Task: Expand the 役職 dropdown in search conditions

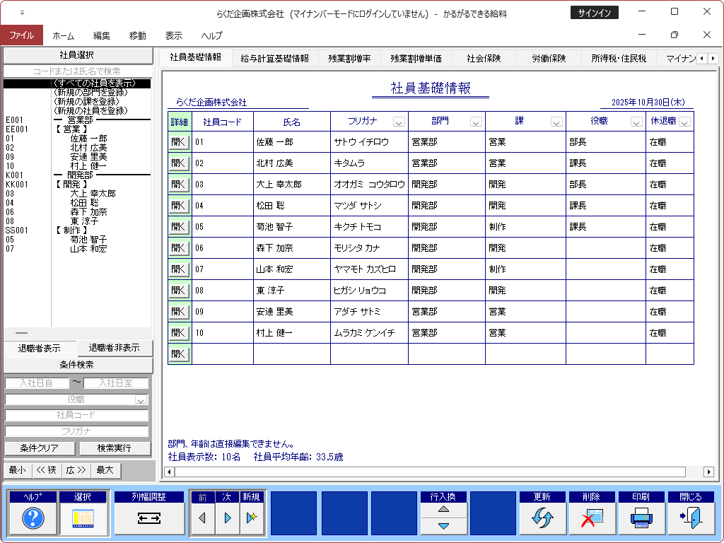Action: (141, 399)
